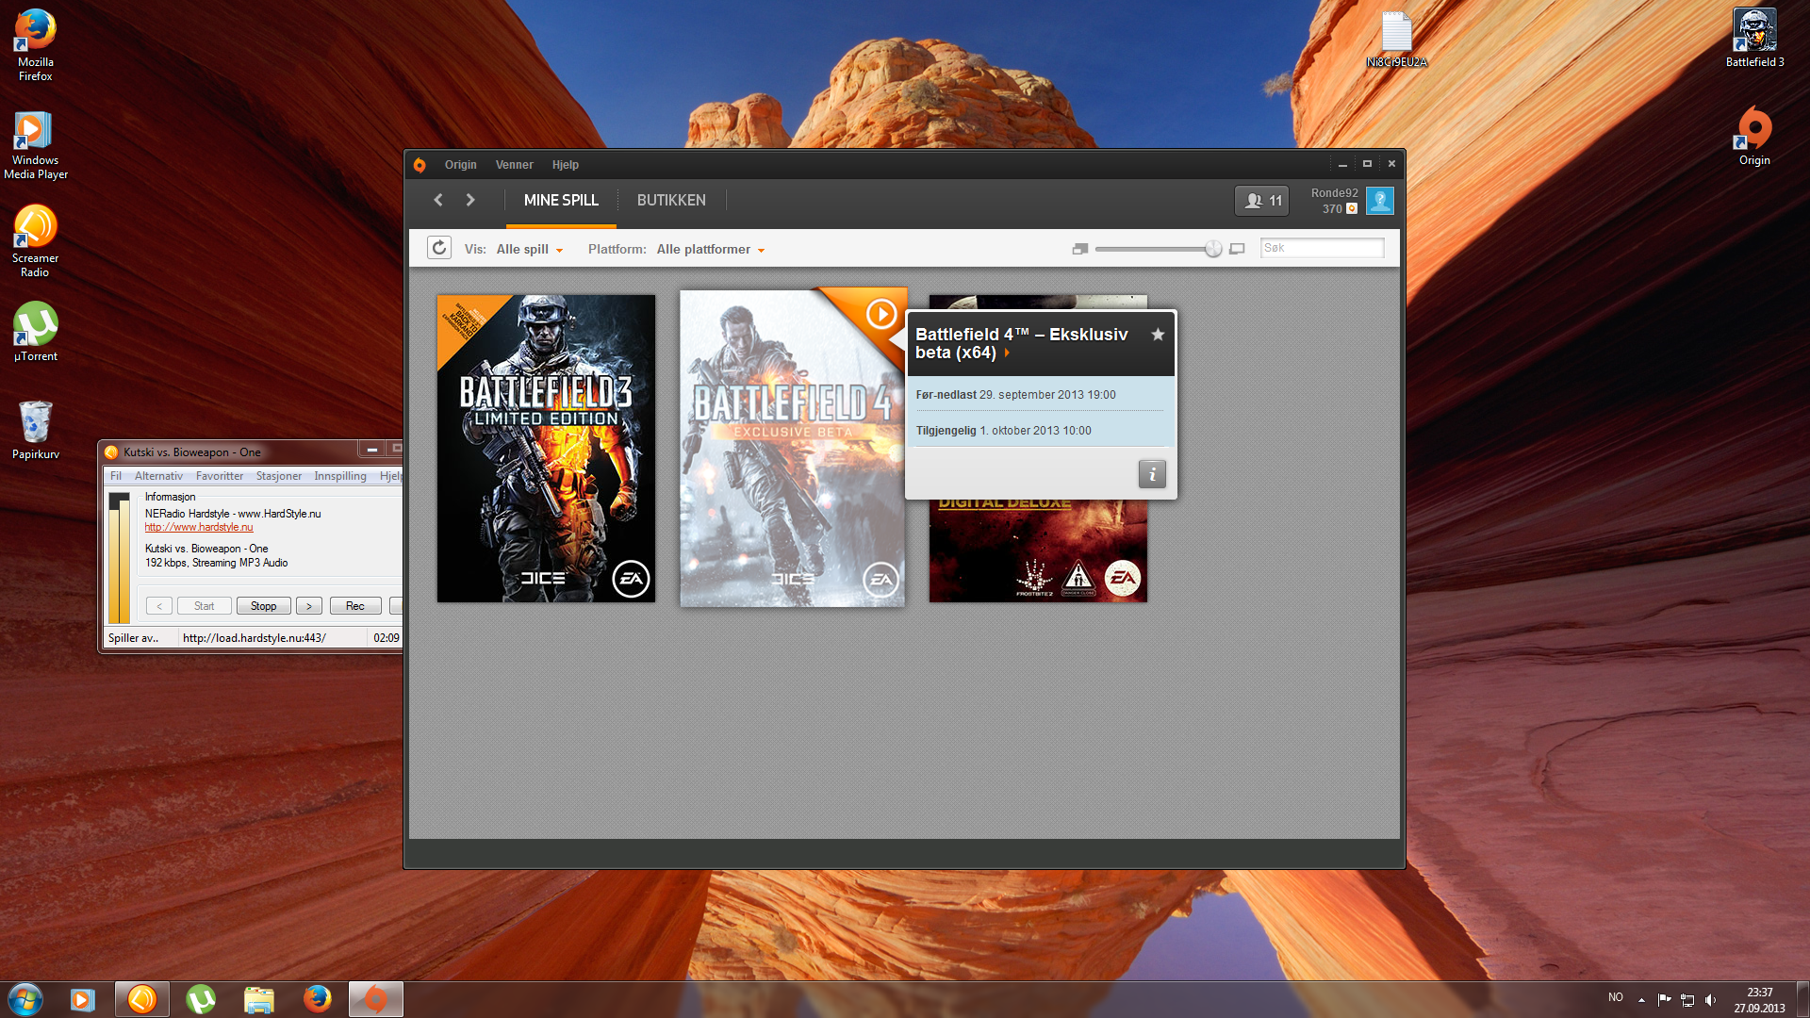Open the friends list showing 11

pos(1262,201)
